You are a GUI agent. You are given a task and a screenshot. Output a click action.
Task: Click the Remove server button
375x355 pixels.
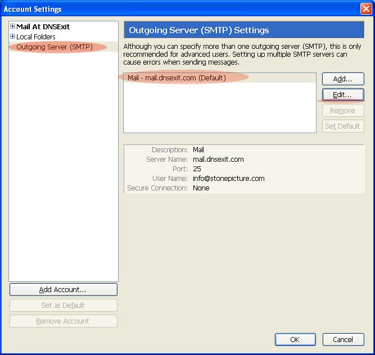pos(343,111)
